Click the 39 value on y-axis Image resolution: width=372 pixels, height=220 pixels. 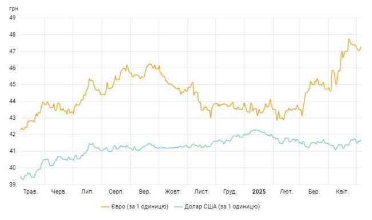(x=13, y=184)
